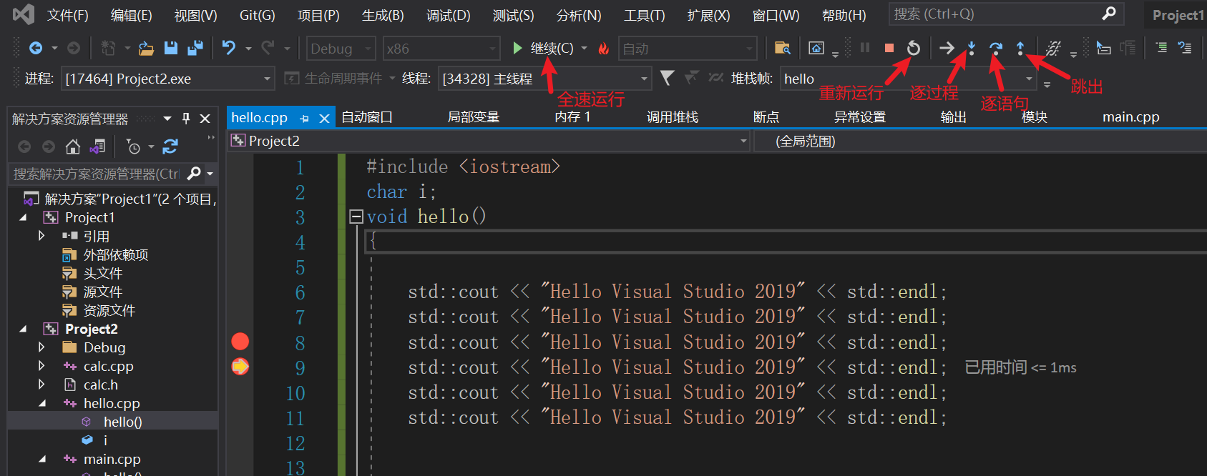The width and height of the screenshot is (1207, 476).
Task: Collapse the hello.cpp tree node
Action: coord(41,403)
